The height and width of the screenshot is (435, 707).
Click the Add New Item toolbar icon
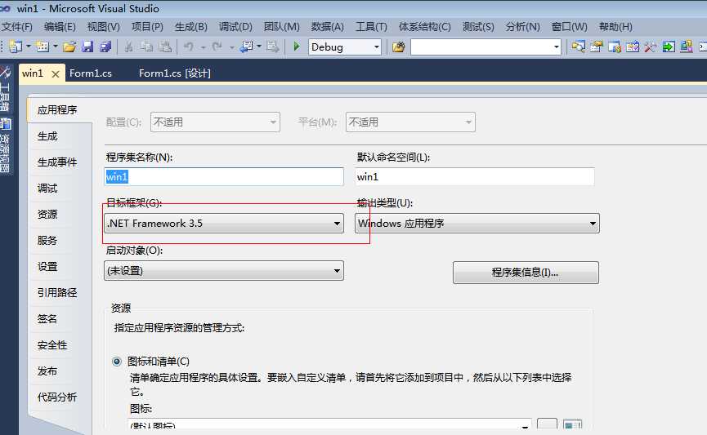point(43,47)
